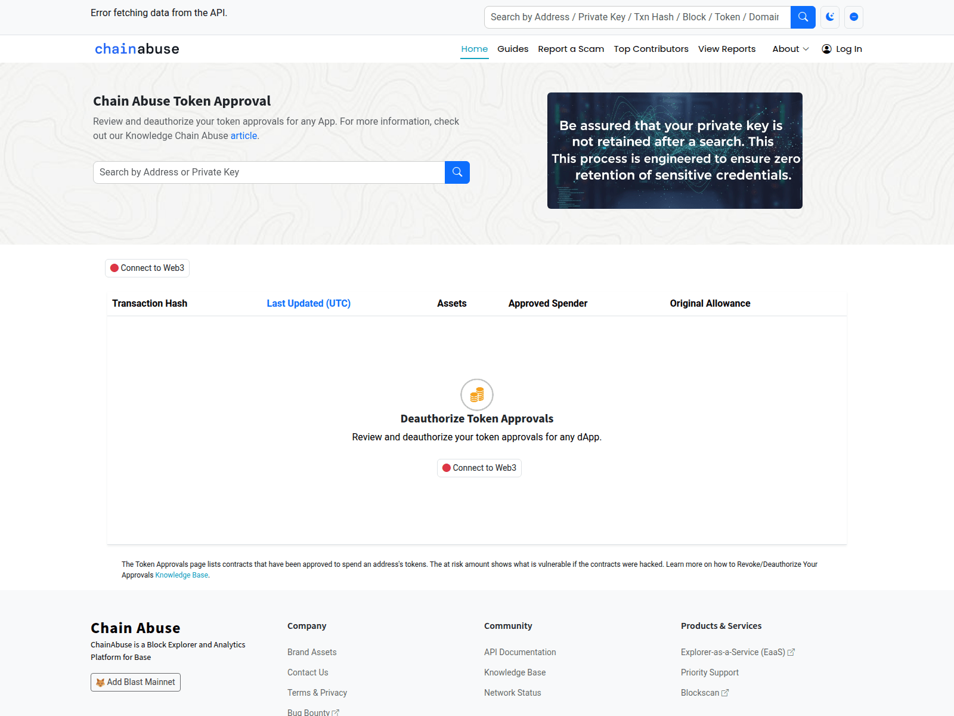The width and height of the screenshot is (954, 716).
Task: Toggle dark mode moon icon
Action: point(830,17)
